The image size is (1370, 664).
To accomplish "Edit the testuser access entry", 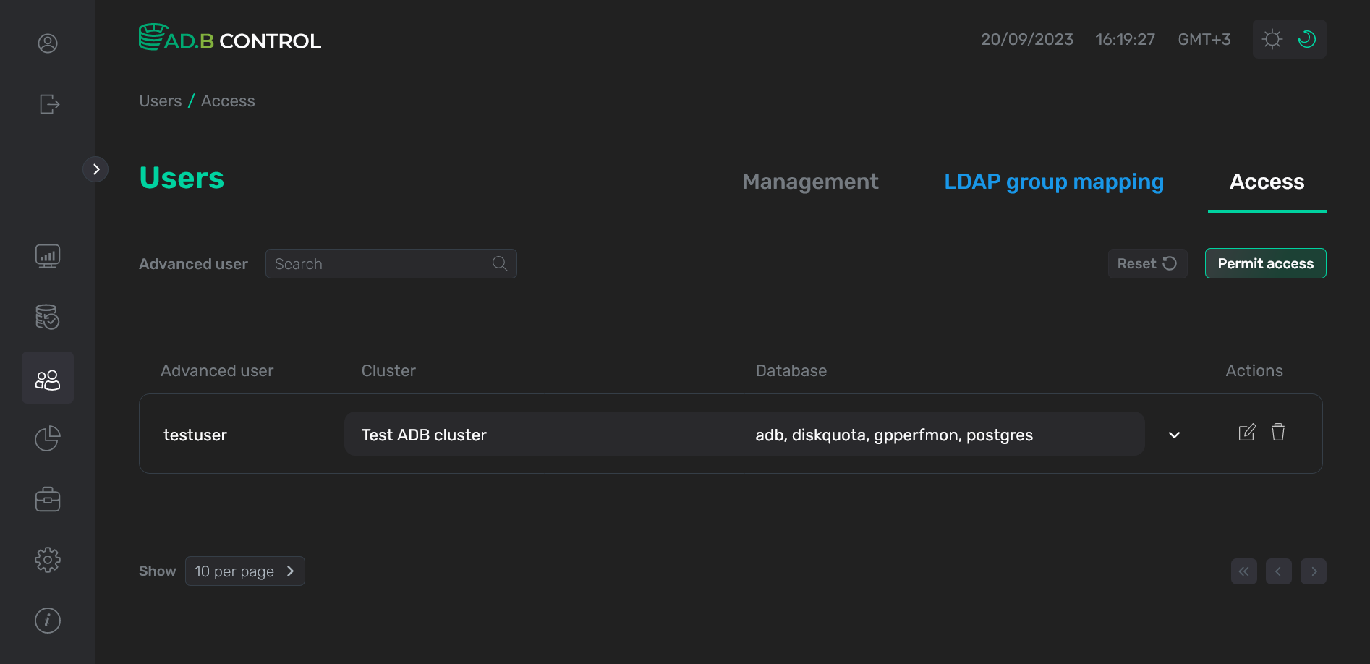I will click(x=1246, y=432).
